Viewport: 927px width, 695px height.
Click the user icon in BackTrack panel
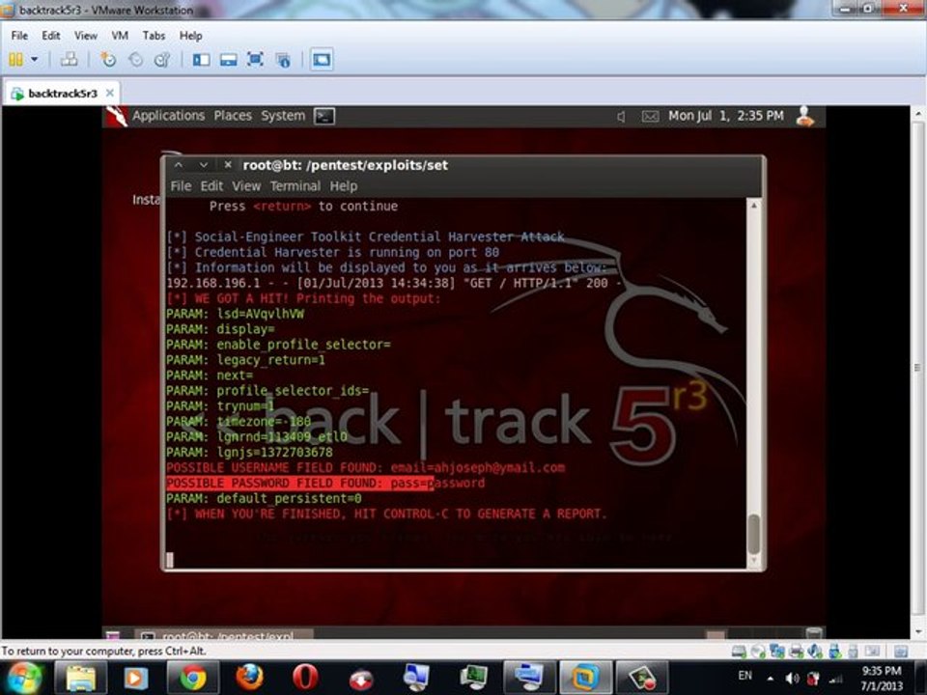pos(804,116)
